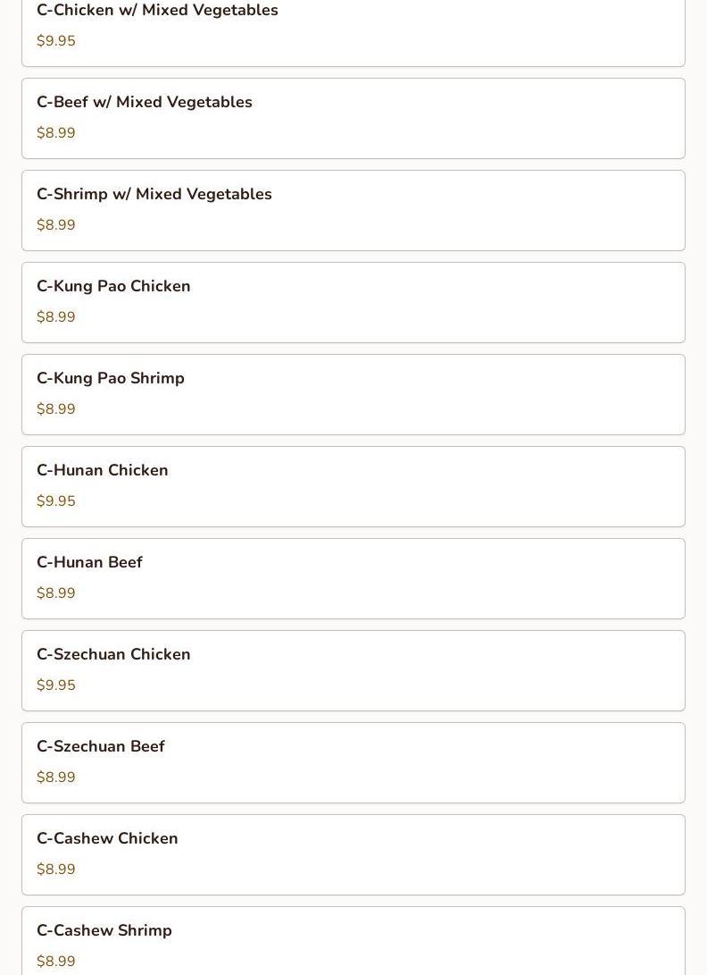Image resolution: width=707 pixels, height=975 pixels.
Task: Open C-Kung Pao Shrimp details
Action: click(353, 394)
